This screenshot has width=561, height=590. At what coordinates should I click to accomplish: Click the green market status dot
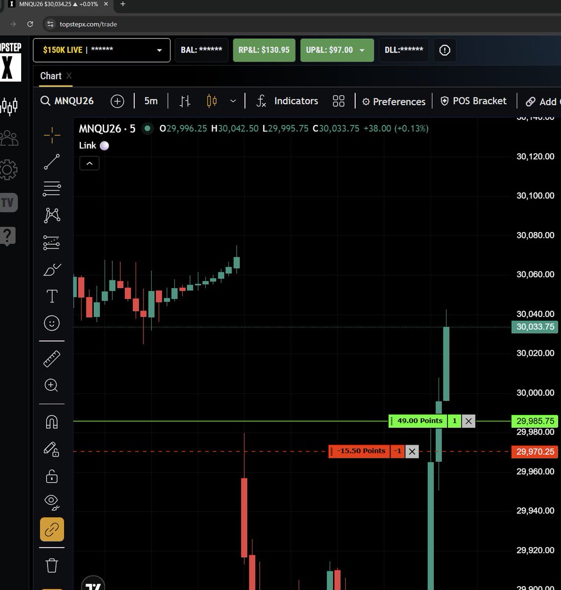147,129
